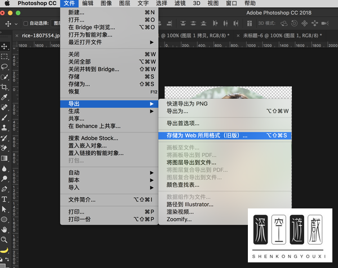Pick the Lasso tool
Viewport: 338px width, 268px height.
click(x=5, y=66)
